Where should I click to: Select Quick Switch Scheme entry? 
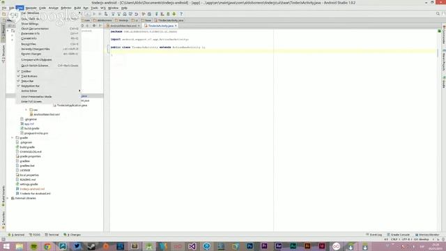click(48, 66)
